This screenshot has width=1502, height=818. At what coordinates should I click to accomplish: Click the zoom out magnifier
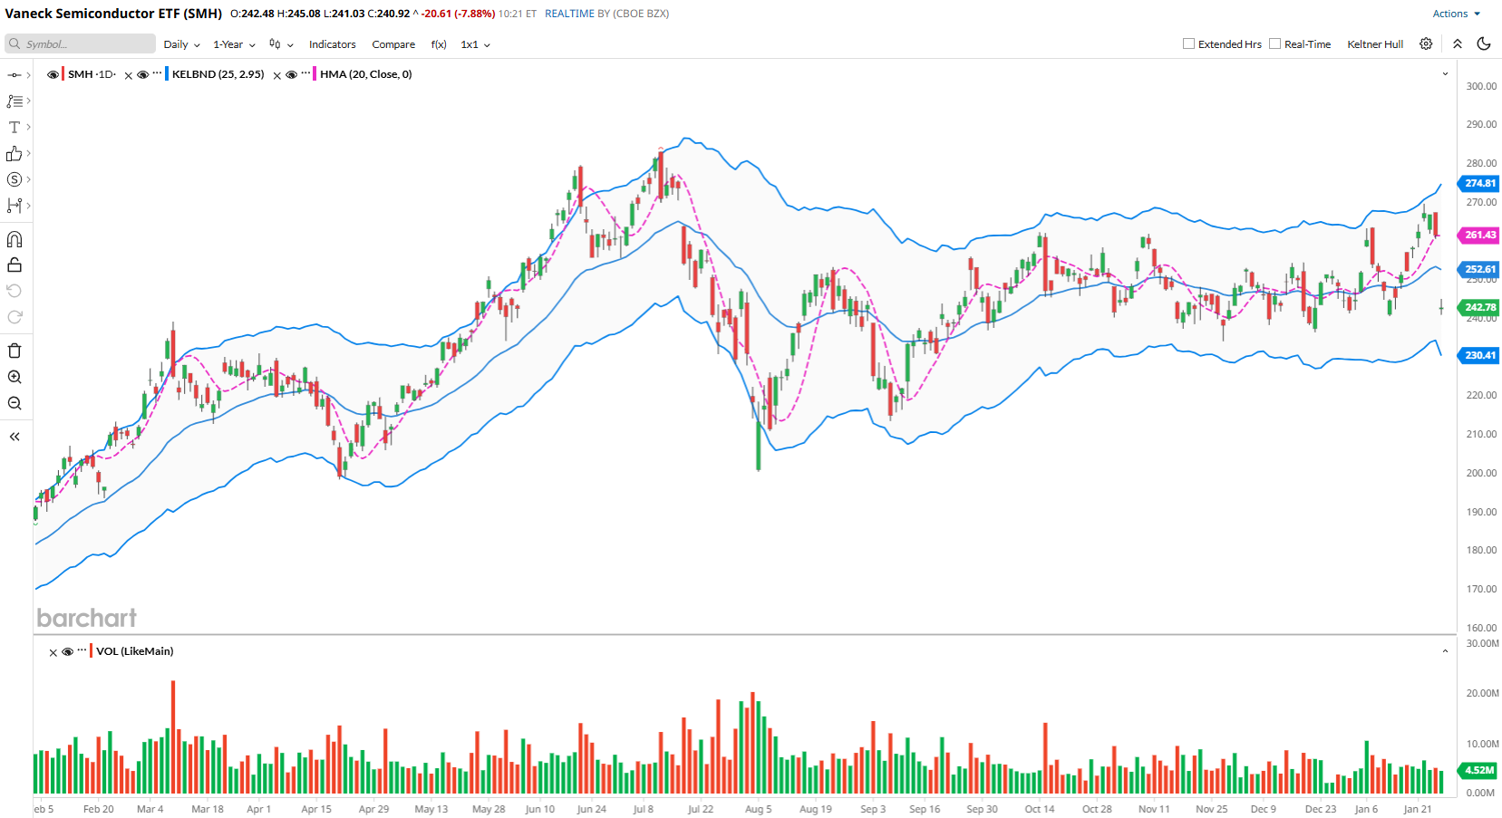pyautogui.click(x=15, y=403)
